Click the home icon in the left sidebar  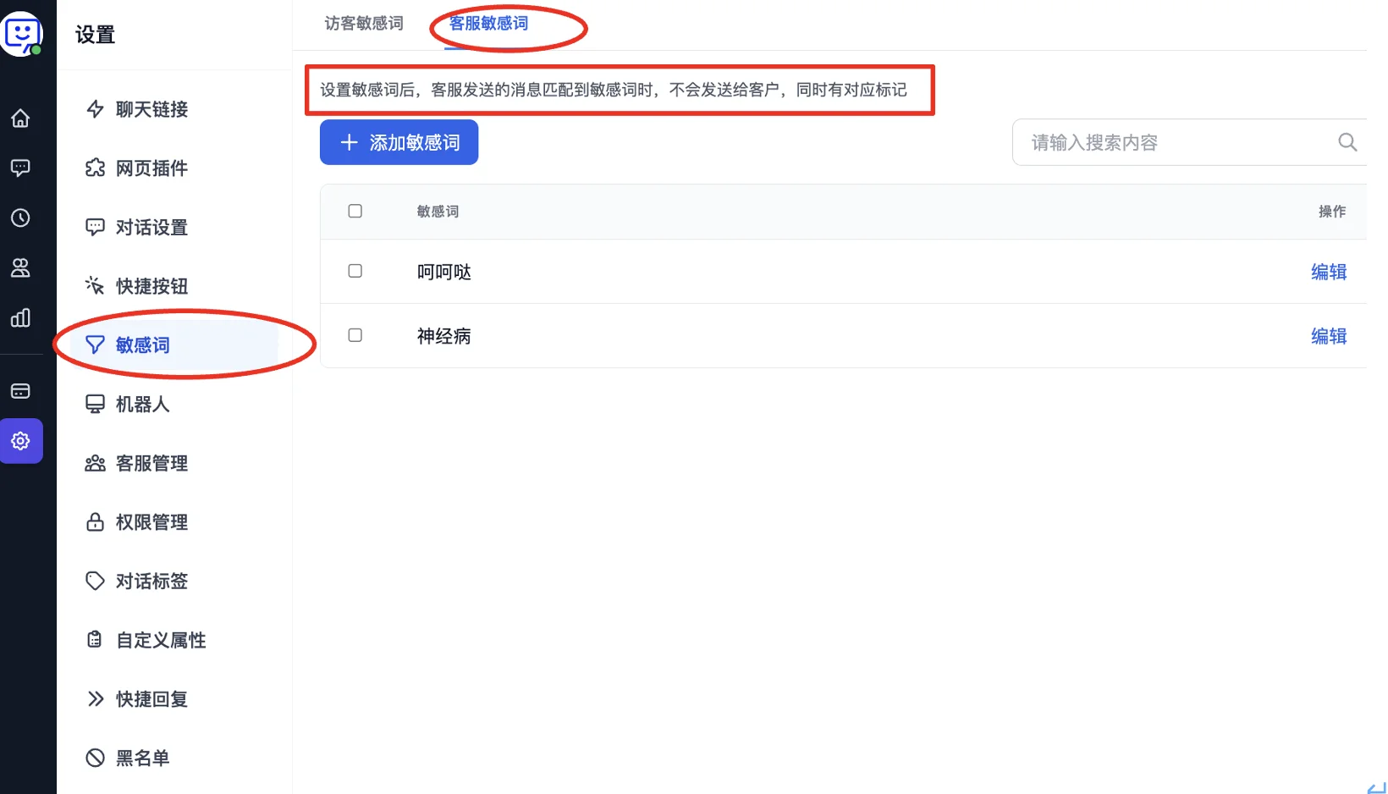[x=20, y=119]
